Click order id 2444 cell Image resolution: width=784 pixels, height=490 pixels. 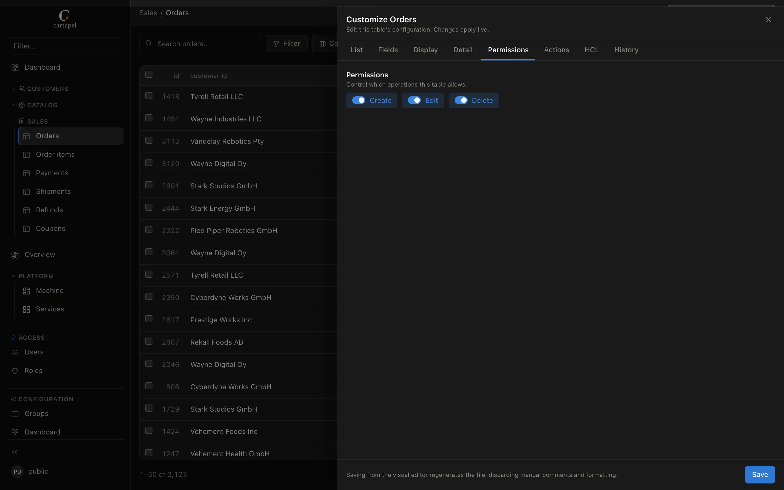[170, 208]
